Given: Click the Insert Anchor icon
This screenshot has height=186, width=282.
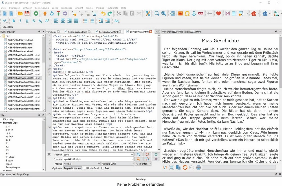Looking at the screenshot, I should (x=194, y=13).
